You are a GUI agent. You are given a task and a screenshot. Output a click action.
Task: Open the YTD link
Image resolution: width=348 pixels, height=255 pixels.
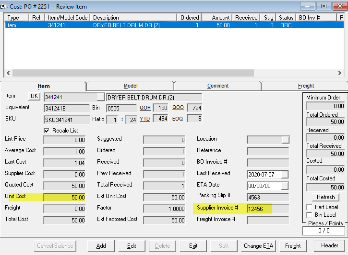tap(144, 119)
